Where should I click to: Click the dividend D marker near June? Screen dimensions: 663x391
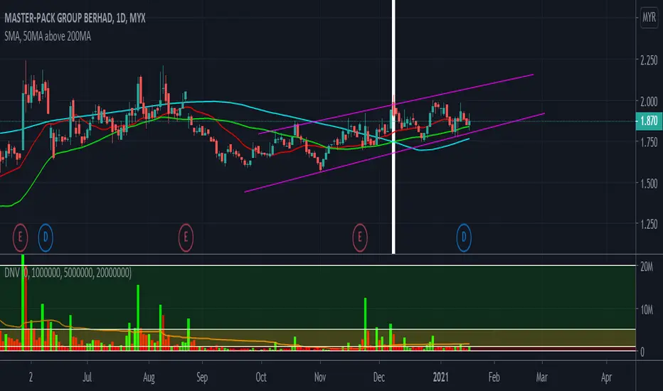pos(46,237)
